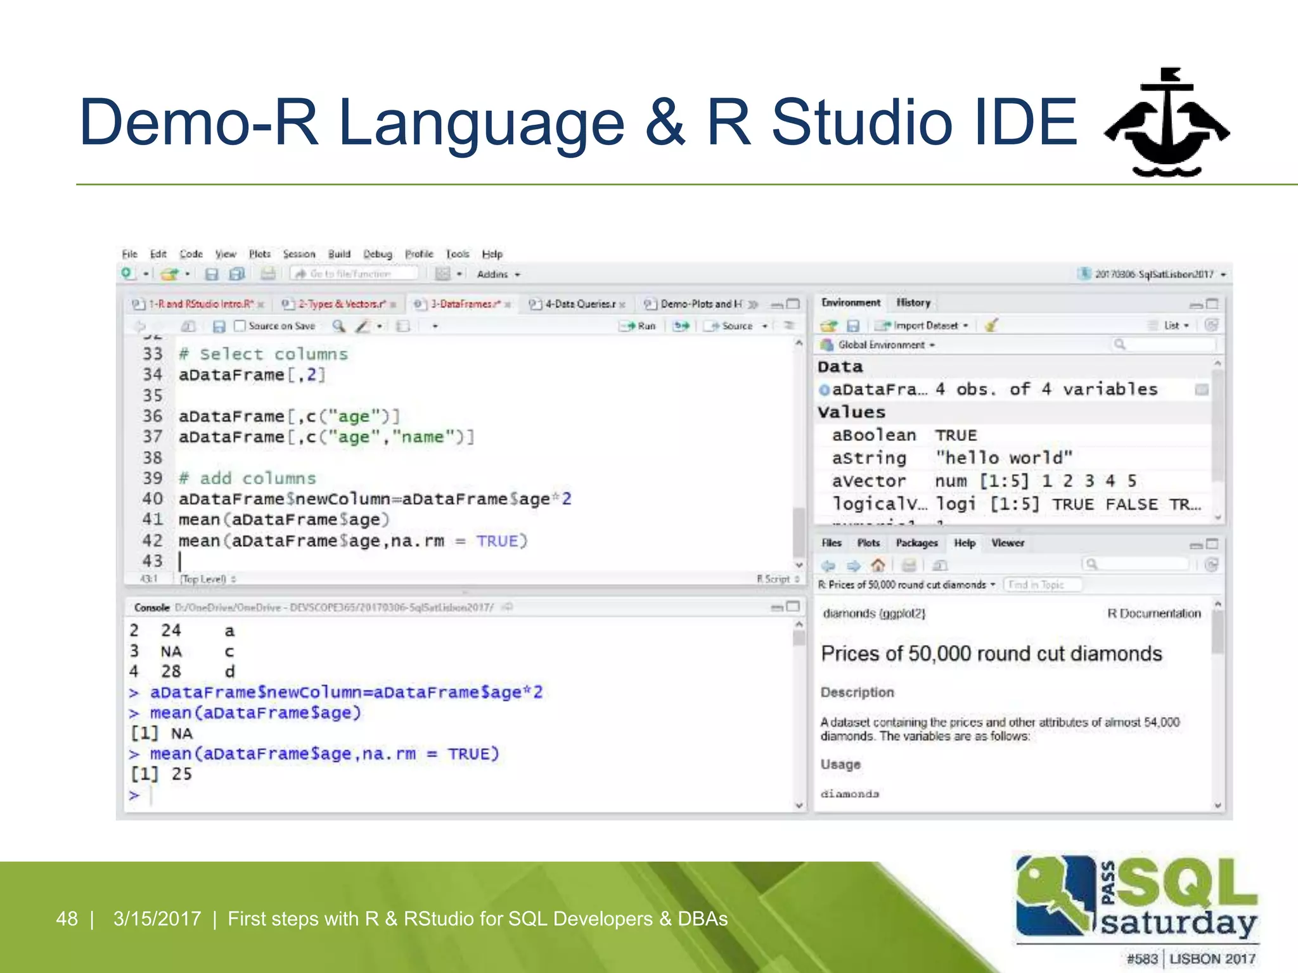Click load workspace icon in Environment pane
The width and height of the screenshot is (1298, 973).
828,326
